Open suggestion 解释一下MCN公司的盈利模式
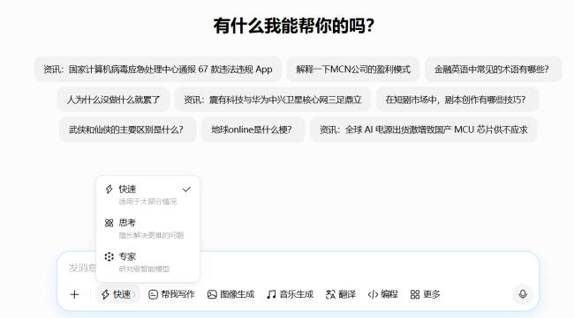 (x=353, y=70)
